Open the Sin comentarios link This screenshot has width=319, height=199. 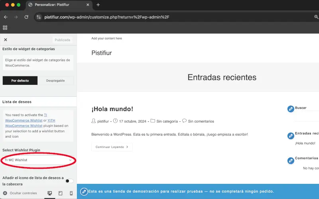(x=201, y=121)
